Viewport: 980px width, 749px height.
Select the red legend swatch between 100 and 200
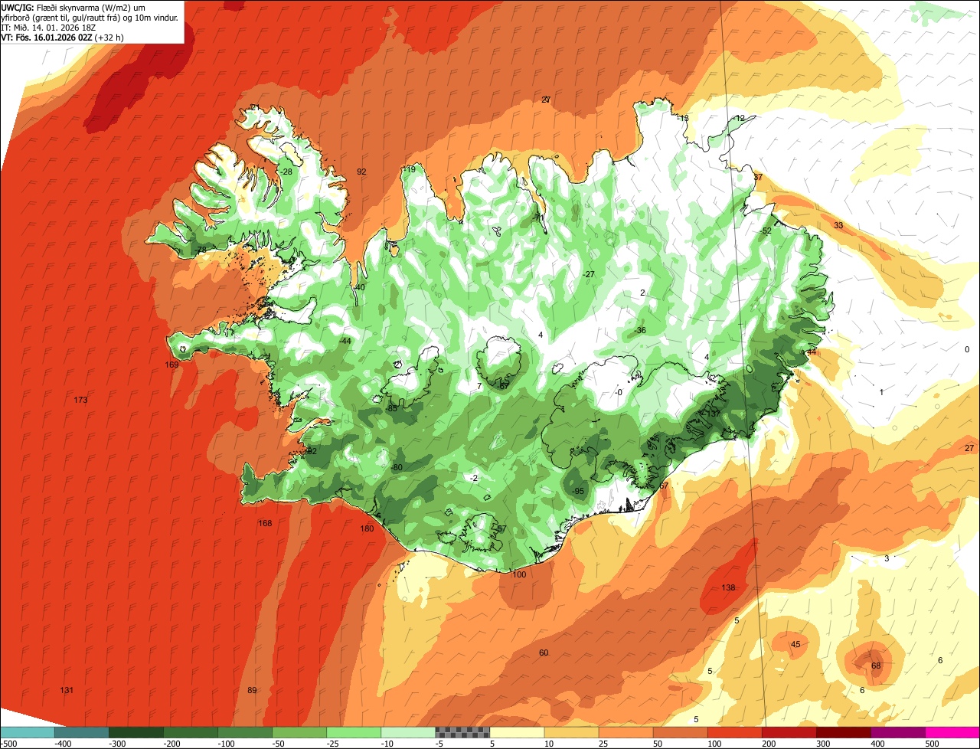click(x=735, y=732)
